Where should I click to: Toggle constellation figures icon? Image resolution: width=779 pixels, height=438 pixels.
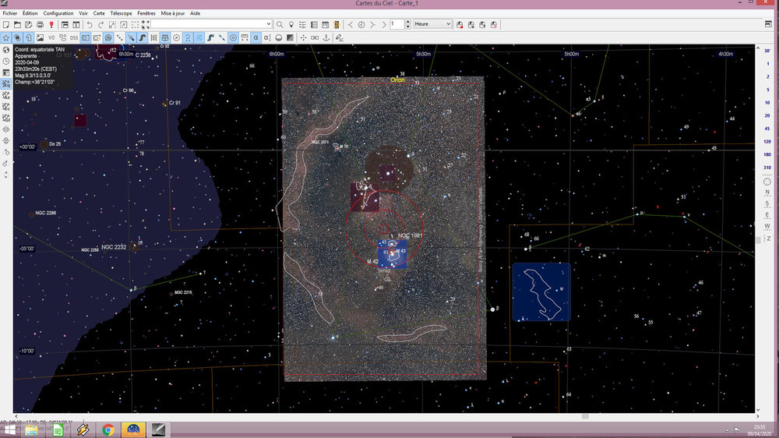(188, 37)
